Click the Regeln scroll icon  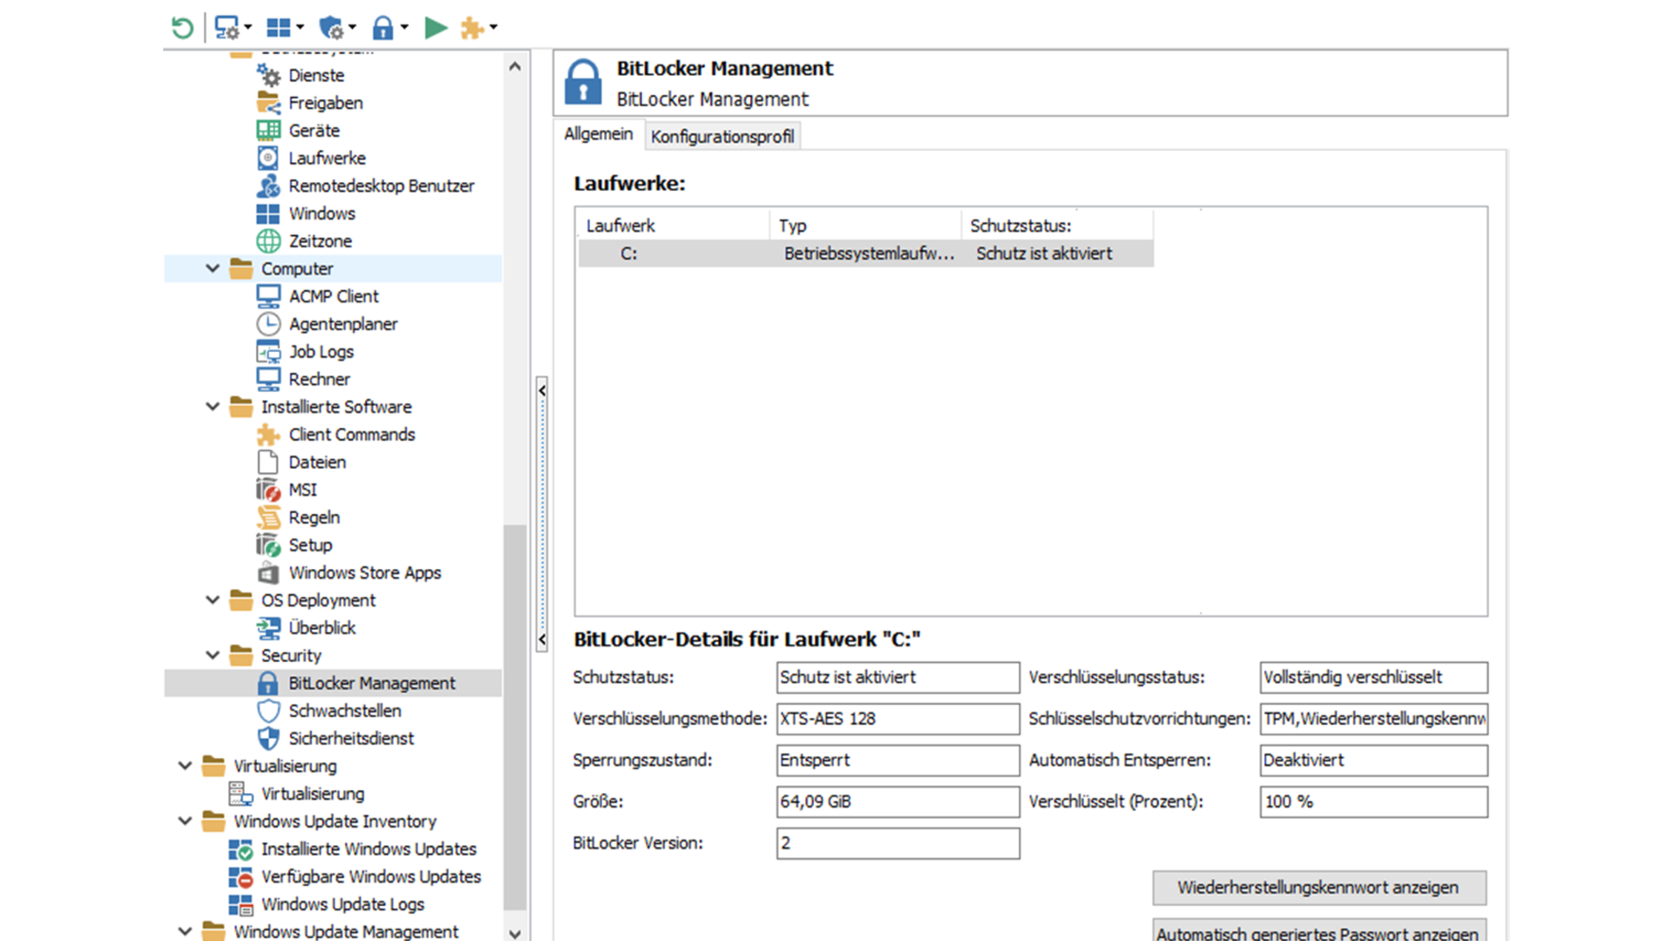268,518
